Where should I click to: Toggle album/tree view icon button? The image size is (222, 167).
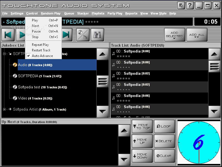83,35
